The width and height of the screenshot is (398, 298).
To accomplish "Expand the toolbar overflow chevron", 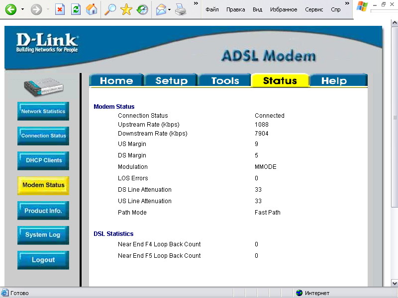I will tap(196, 3).
